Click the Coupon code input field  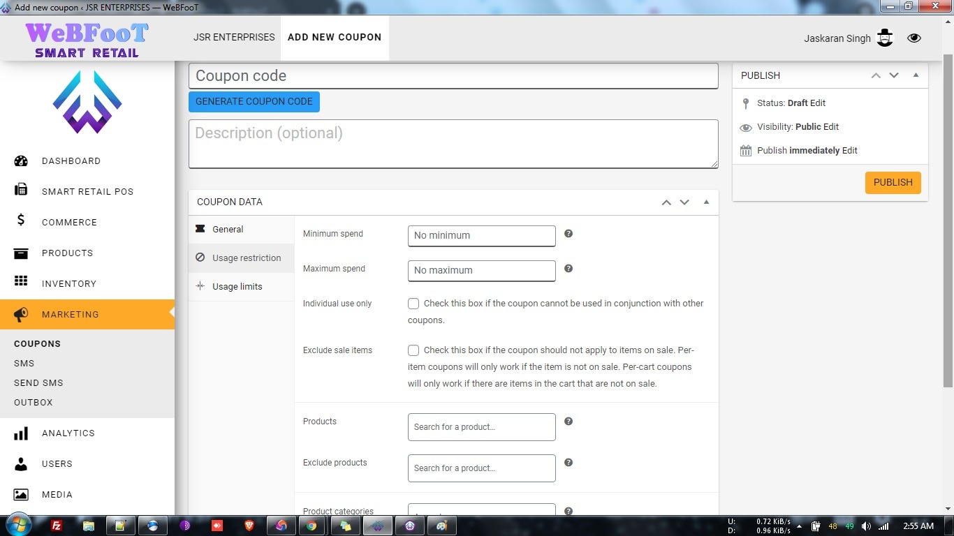(x=453, y=76)
